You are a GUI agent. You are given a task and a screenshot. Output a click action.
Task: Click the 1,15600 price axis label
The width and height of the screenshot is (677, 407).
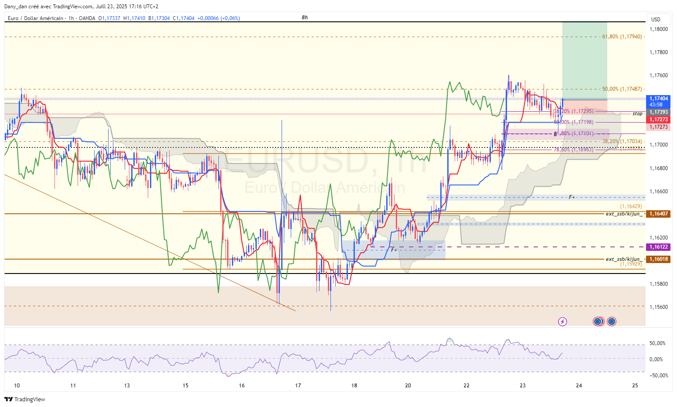(x=659, y=307)
